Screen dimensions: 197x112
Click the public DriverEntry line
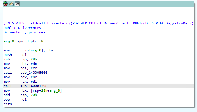coord(22,28)
